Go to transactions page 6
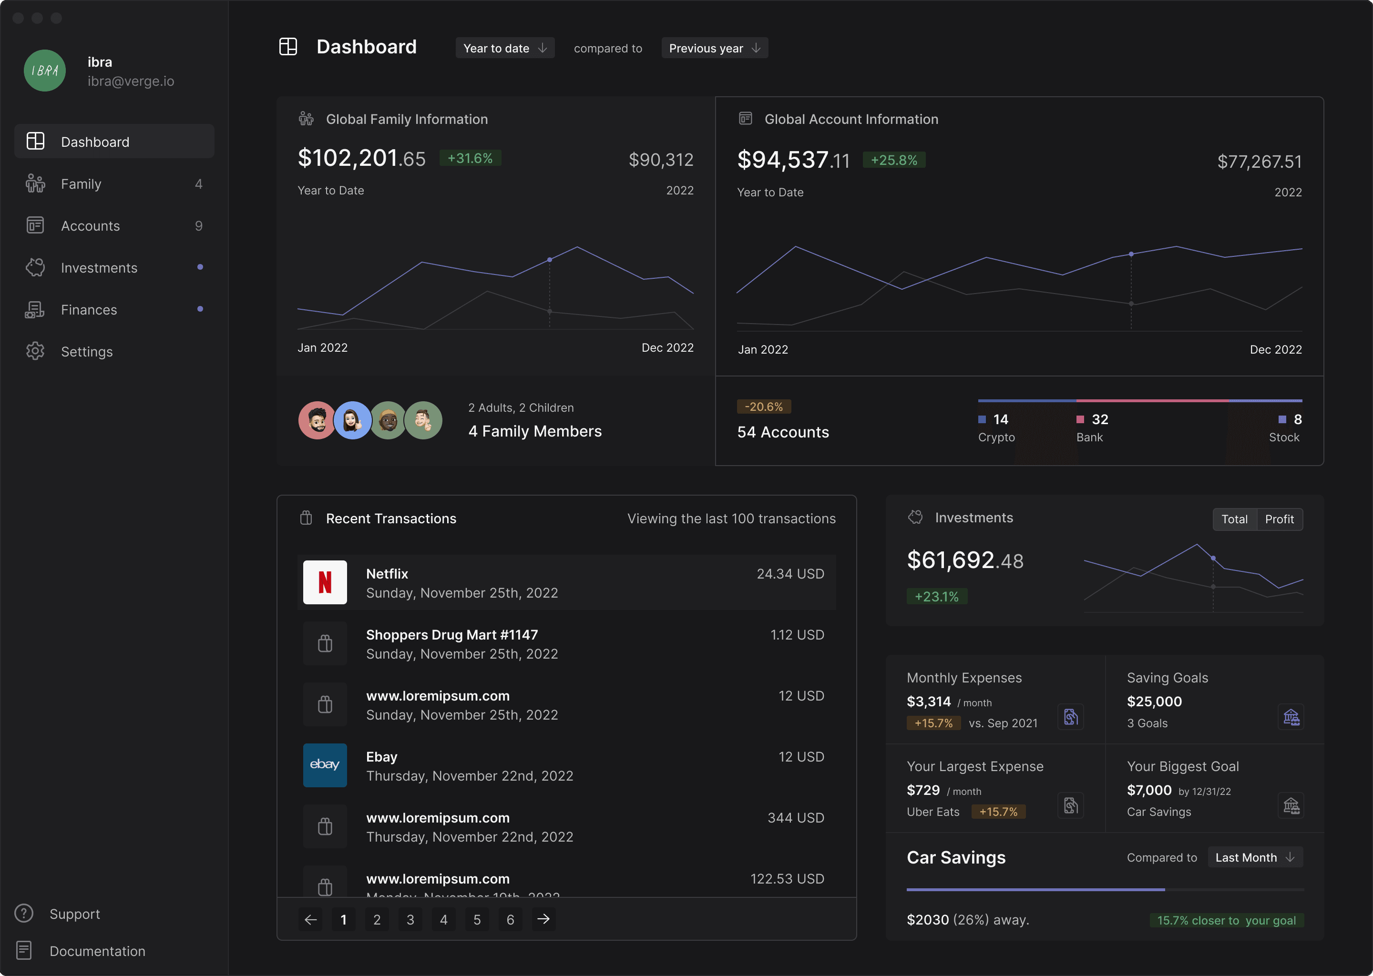This screenshot has height=976, width=1373. tap(511, 919)
